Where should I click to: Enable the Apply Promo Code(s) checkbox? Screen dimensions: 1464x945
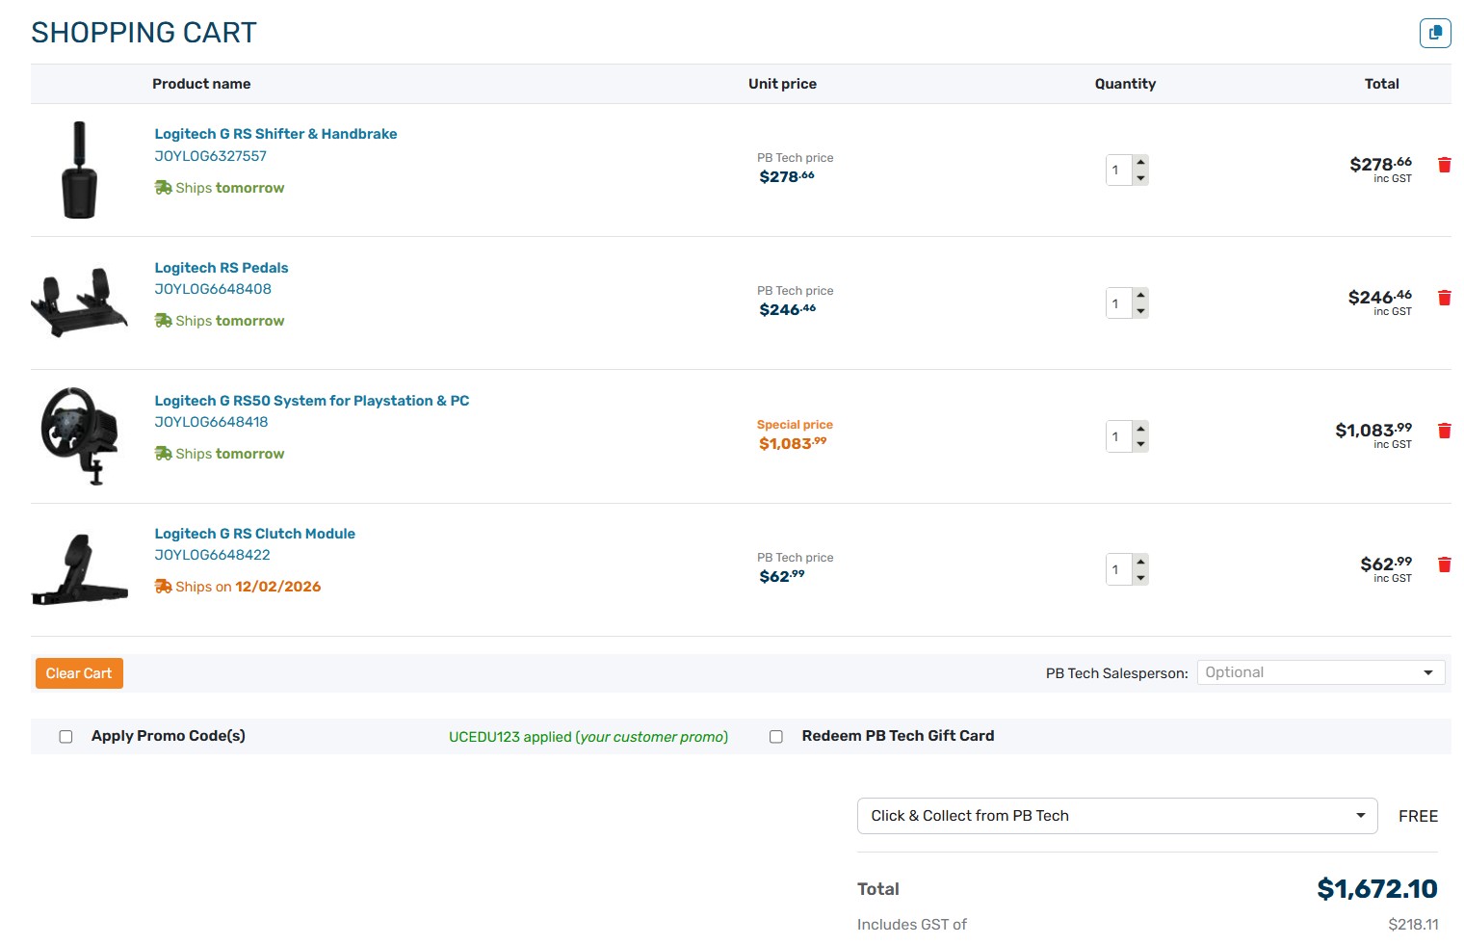point(66,737)
